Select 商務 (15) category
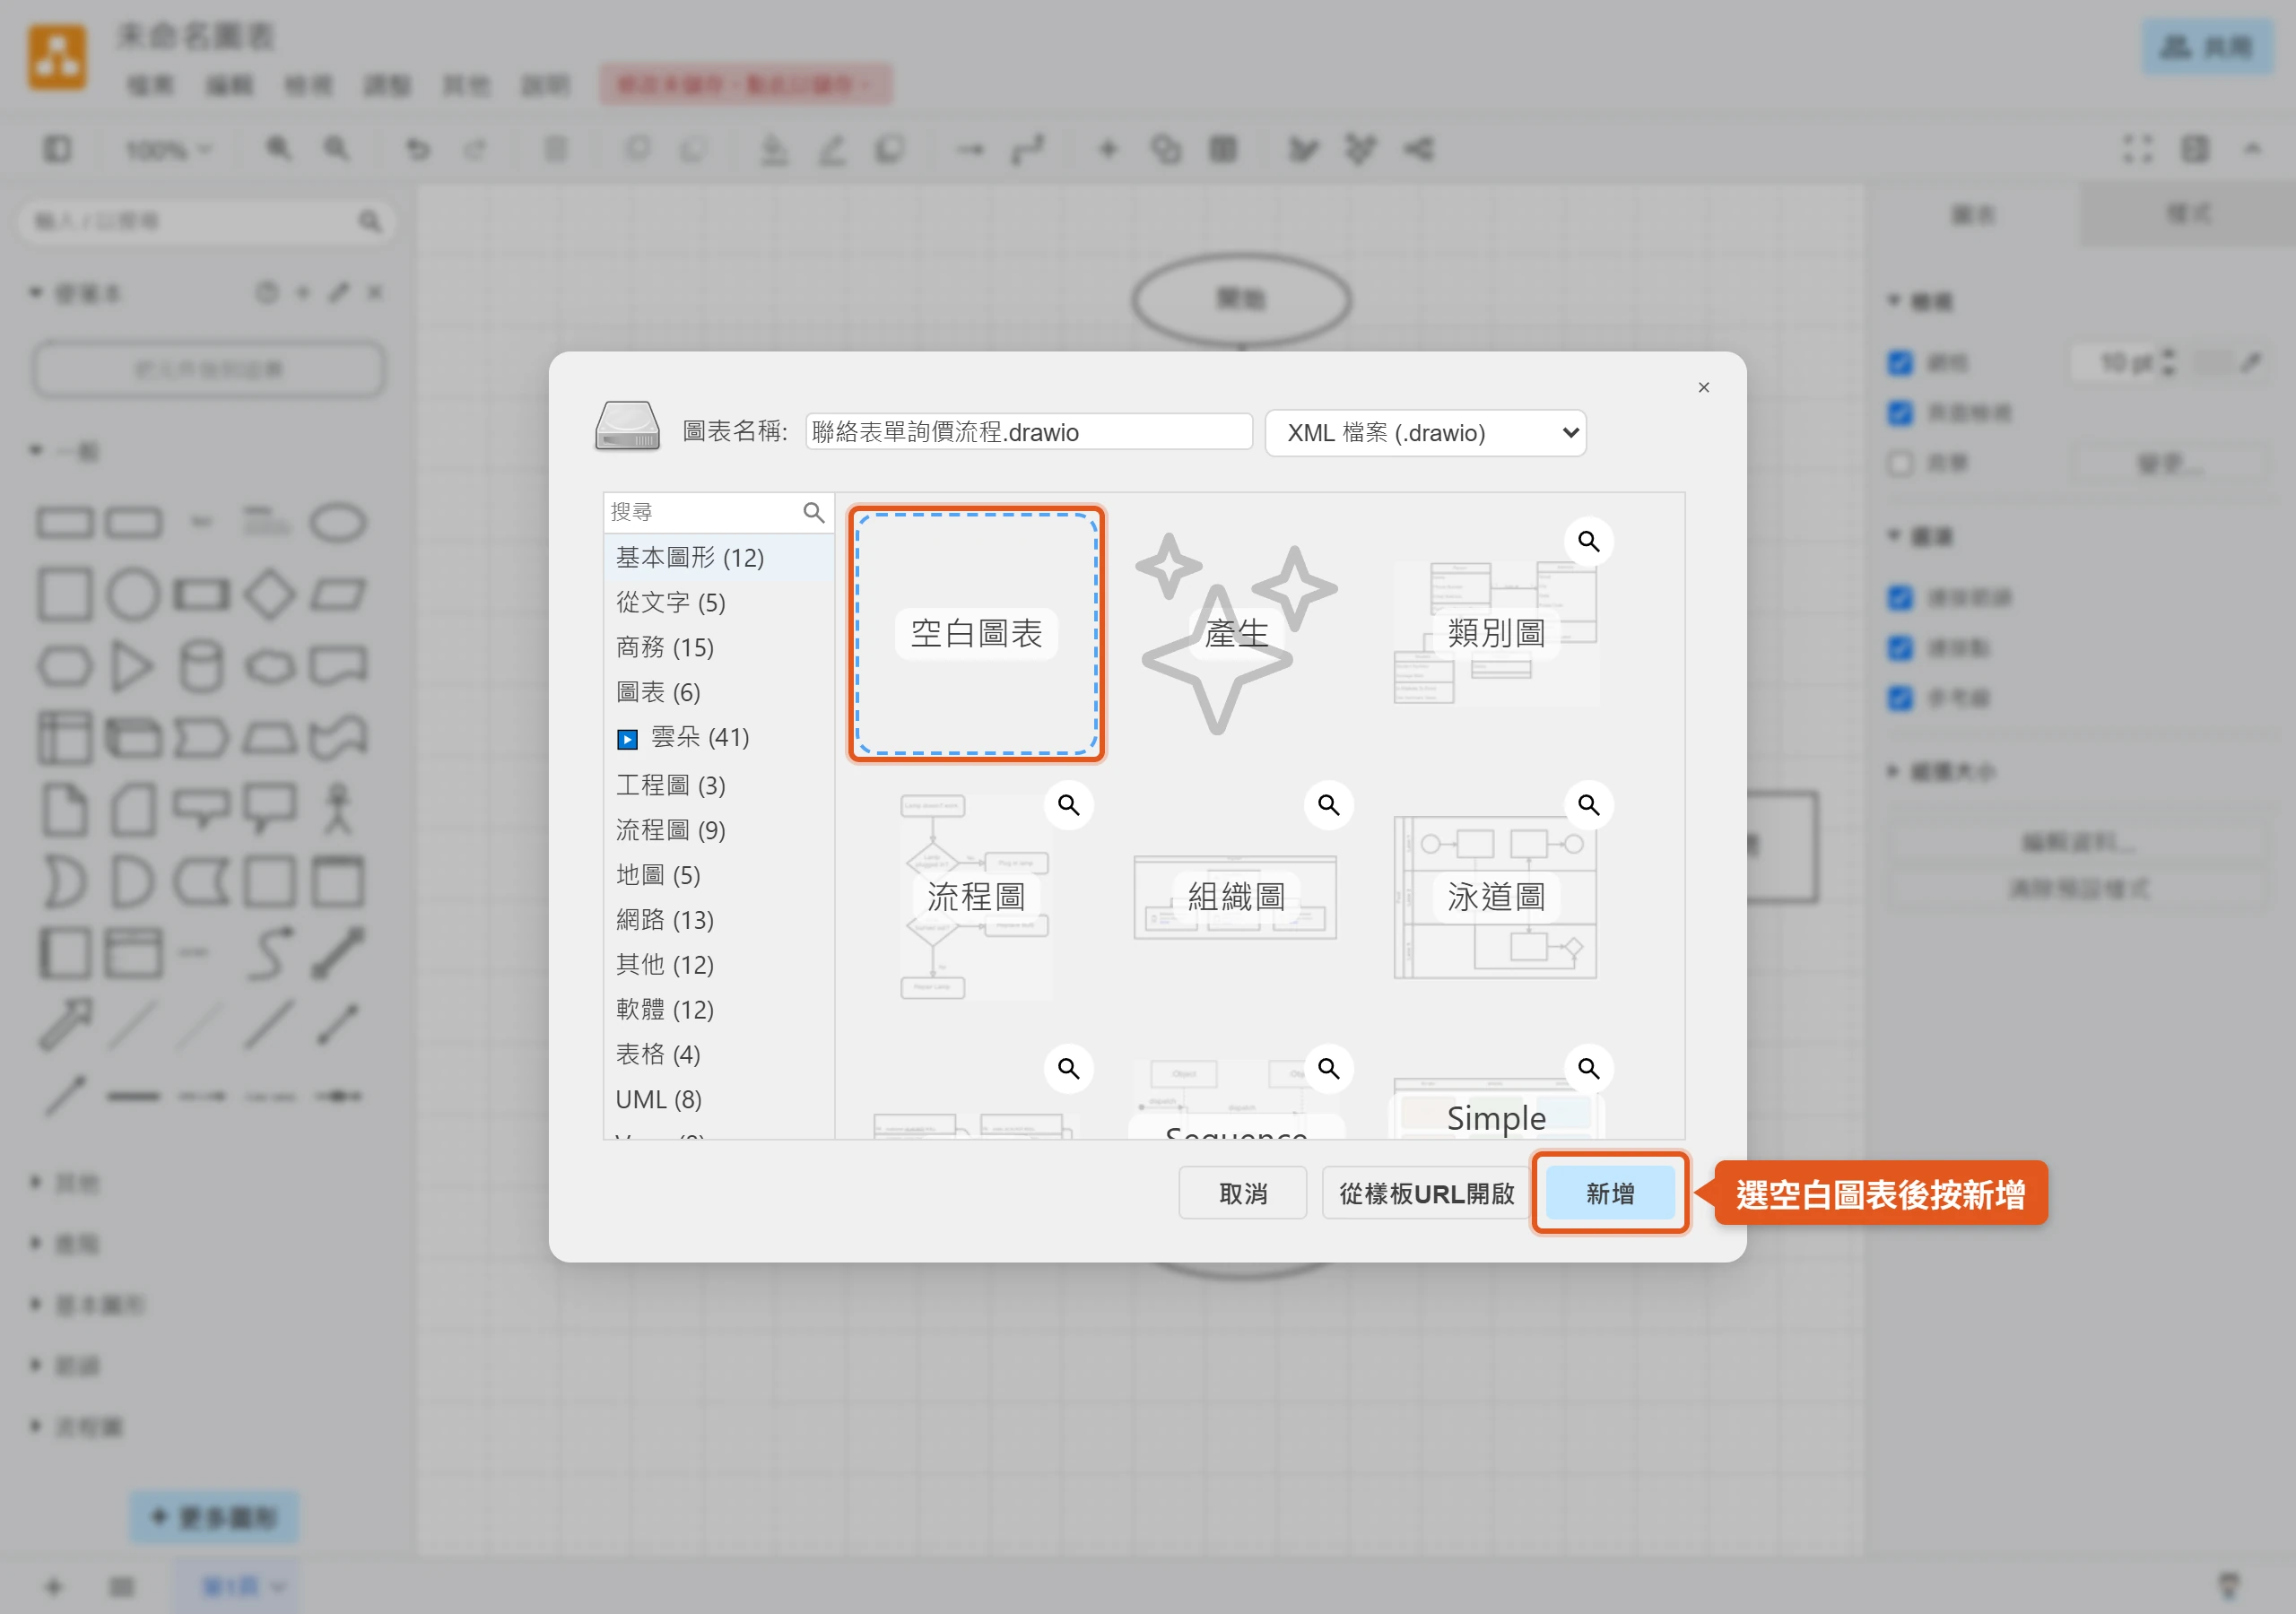This screenshot has height=1614, width=2296. (x=718, y=647)
